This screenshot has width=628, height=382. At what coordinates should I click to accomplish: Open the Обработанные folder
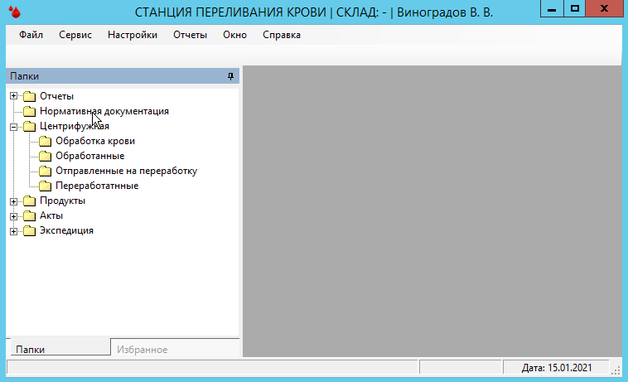click(89, 156)
